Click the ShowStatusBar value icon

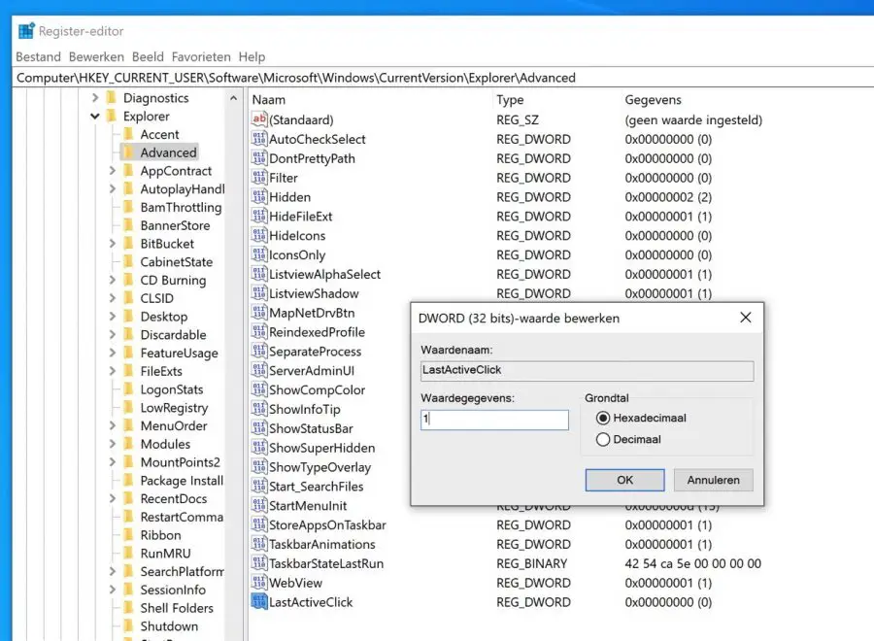pos(259,428)
